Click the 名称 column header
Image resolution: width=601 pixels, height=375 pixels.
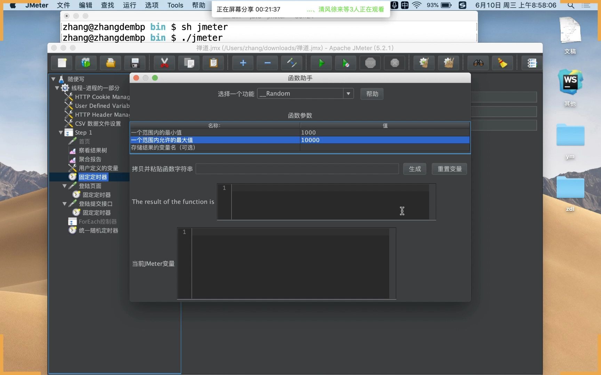pyautogui.click(x=215, y=125)
